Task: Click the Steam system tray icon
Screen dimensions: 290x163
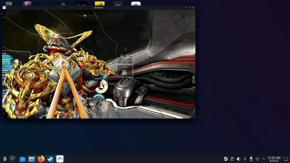Action: [x=226, y=159]
